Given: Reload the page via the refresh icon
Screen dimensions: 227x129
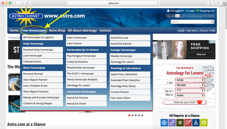Looking at the screenshot, I should pos(158,3).
